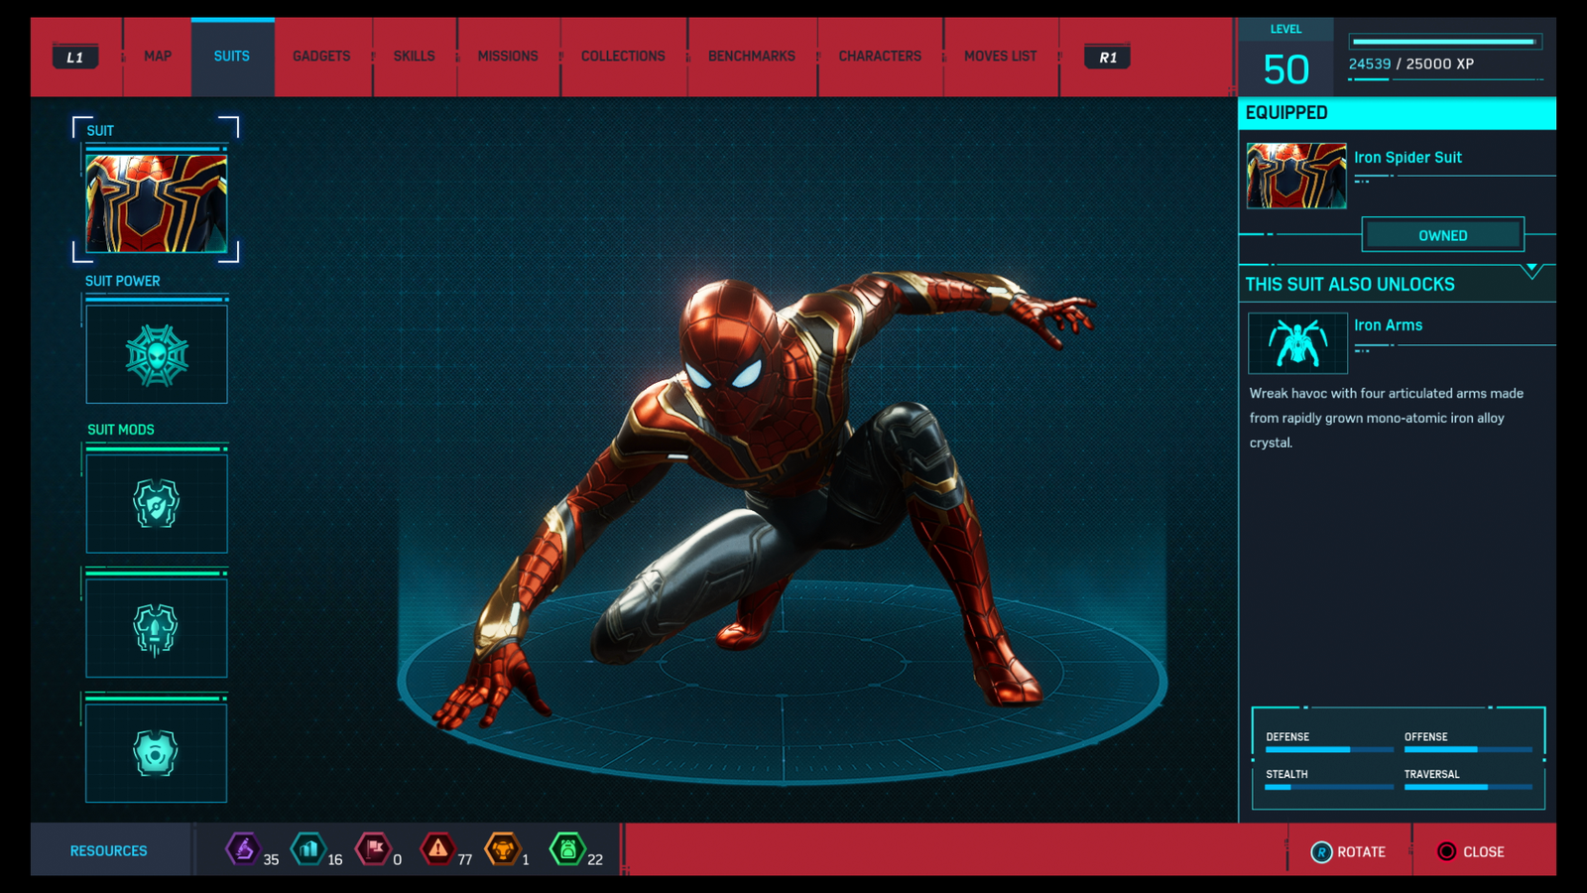Click the green Backpack Token icon

(x=567, y=849)
